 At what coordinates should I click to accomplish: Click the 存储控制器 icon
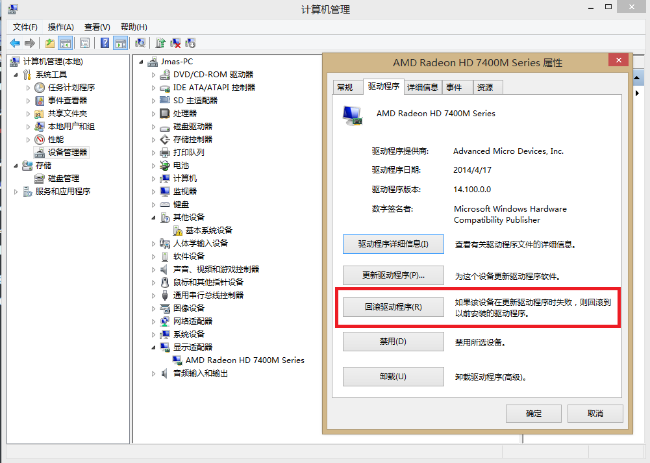[165, 140]
